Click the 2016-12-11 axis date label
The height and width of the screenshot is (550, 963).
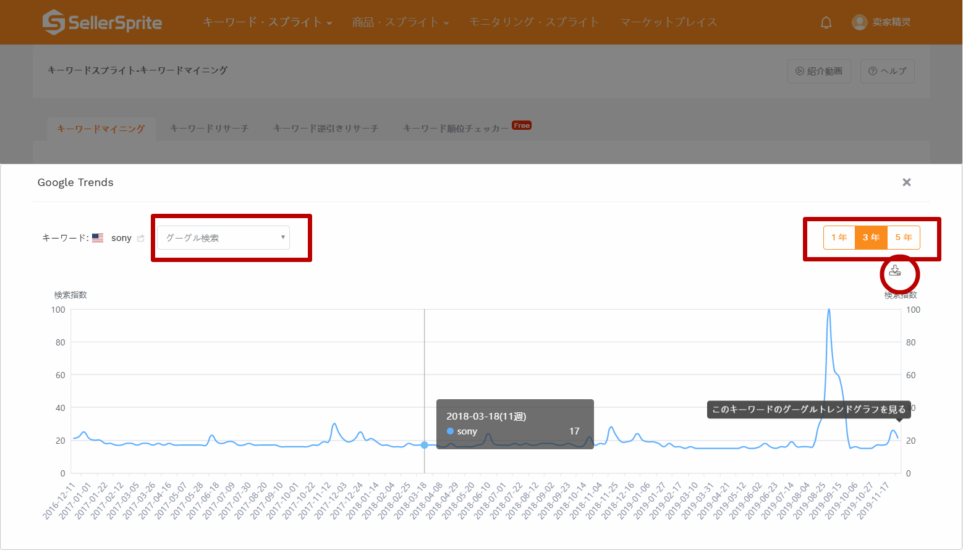(x=59, y=501)
